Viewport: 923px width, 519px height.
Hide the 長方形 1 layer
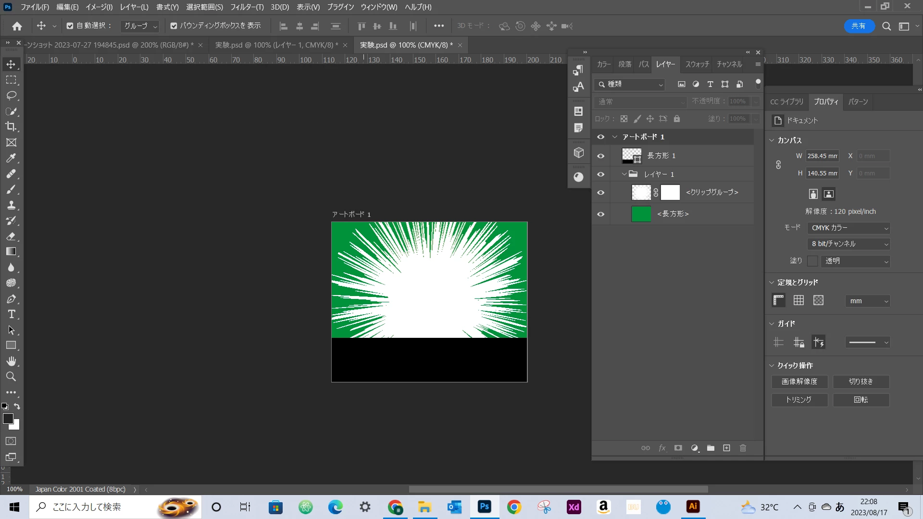[x=600, y=156]
